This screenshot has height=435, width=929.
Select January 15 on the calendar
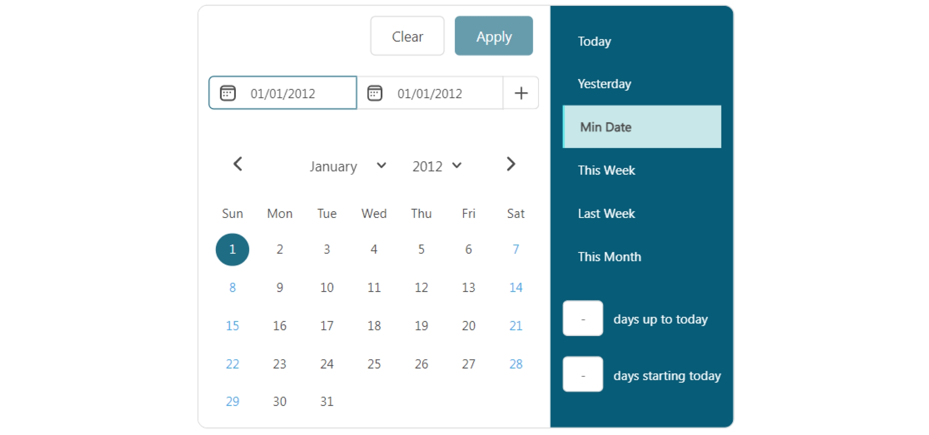232,325
